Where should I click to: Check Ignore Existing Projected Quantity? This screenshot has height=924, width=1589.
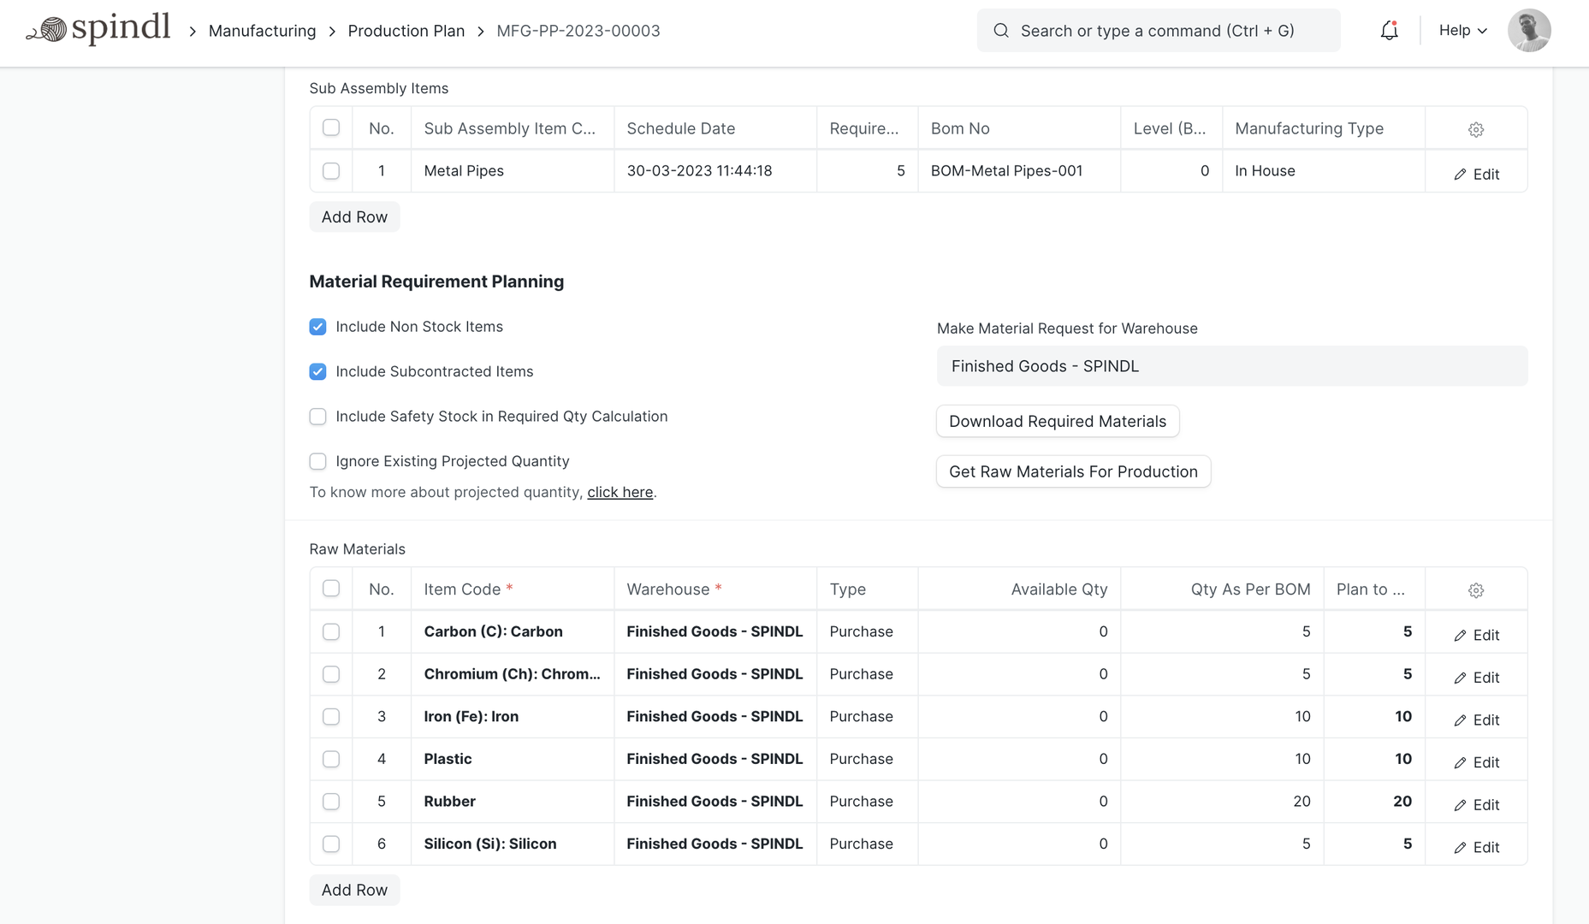(x=317, y=461)
